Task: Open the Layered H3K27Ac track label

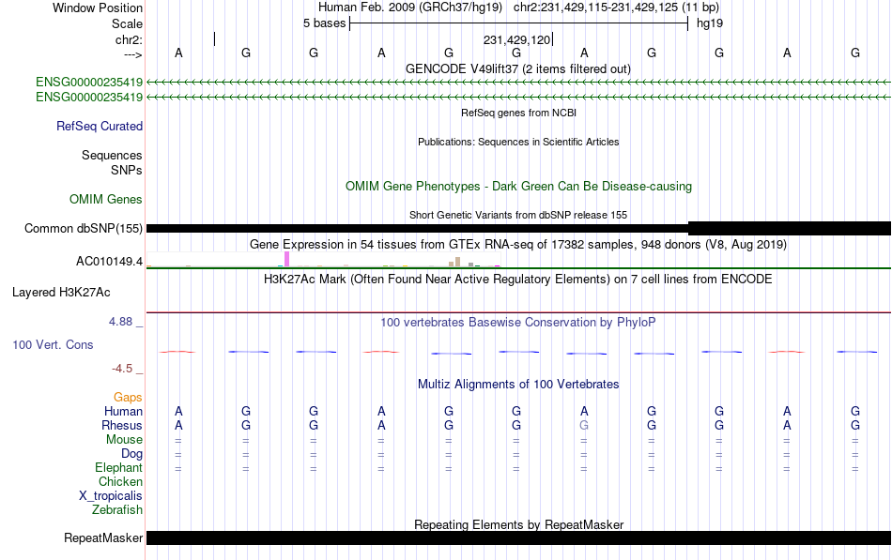Action: pos(61,293)
